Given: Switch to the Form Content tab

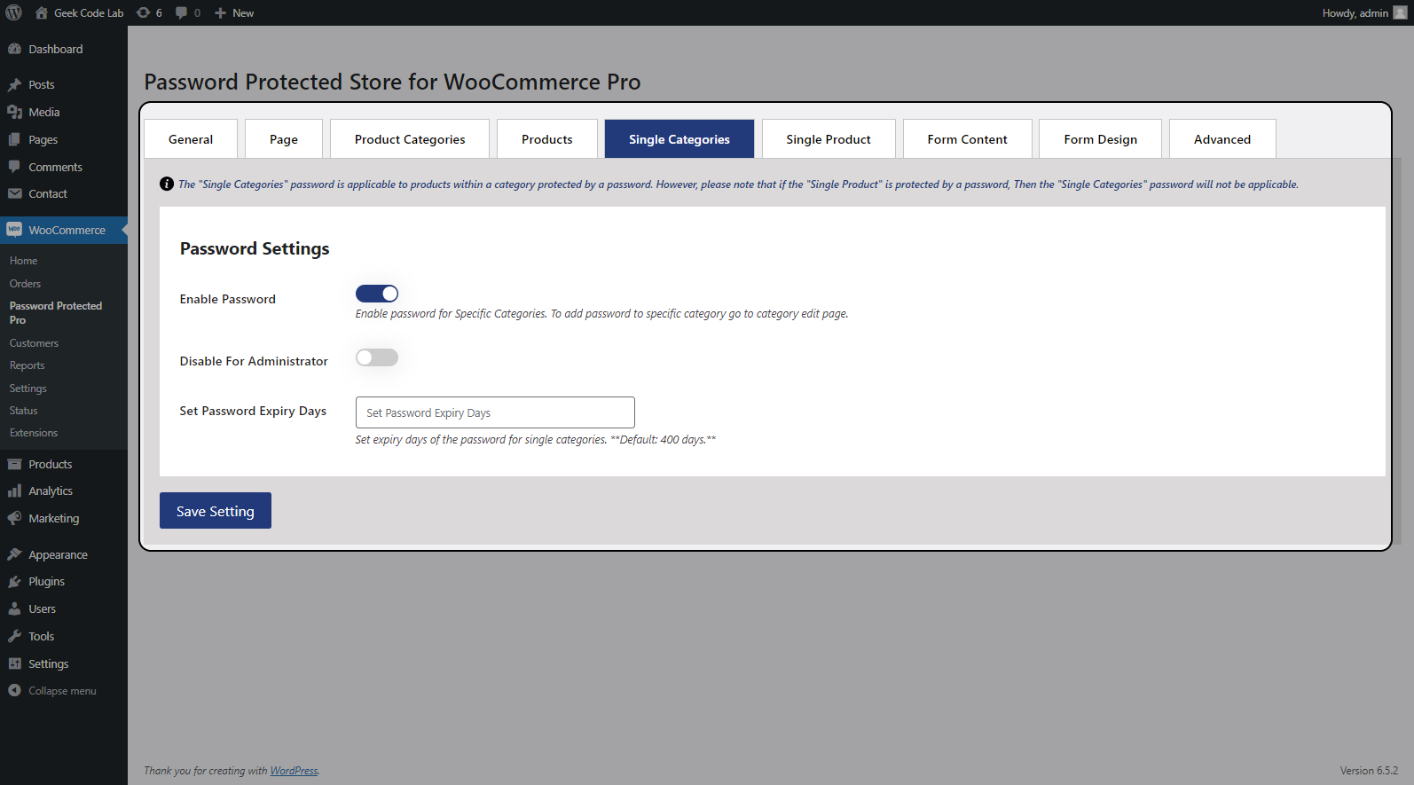Looking at the screenshot, I should (968, 139).
